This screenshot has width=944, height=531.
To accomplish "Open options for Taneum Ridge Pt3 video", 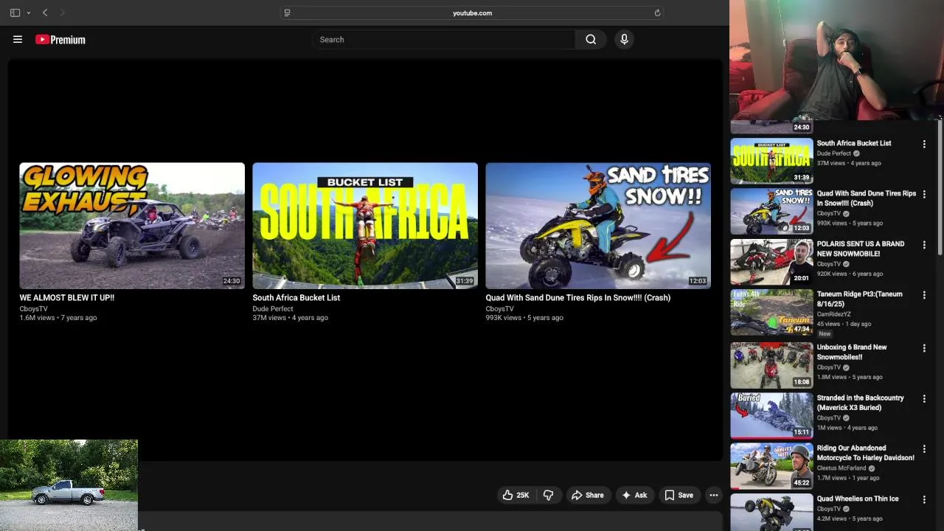I will [x=924, y=295].
